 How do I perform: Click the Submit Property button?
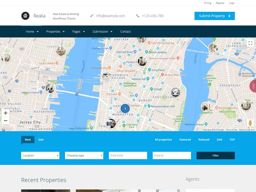tap(214, 16)
